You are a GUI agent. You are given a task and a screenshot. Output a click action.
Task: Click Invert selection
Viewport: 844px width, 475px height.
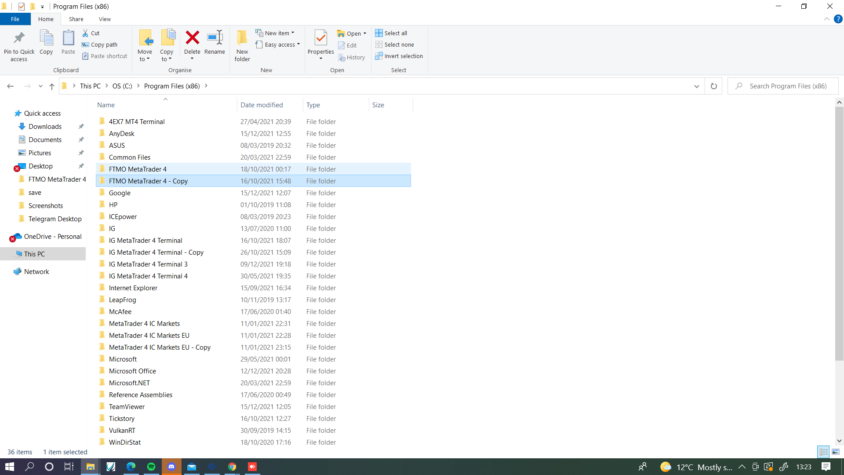pos(399,56)
